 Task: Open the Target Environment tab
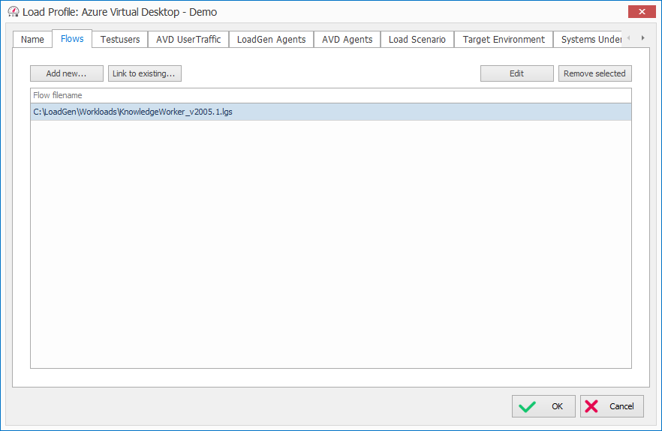click(504, 40)
